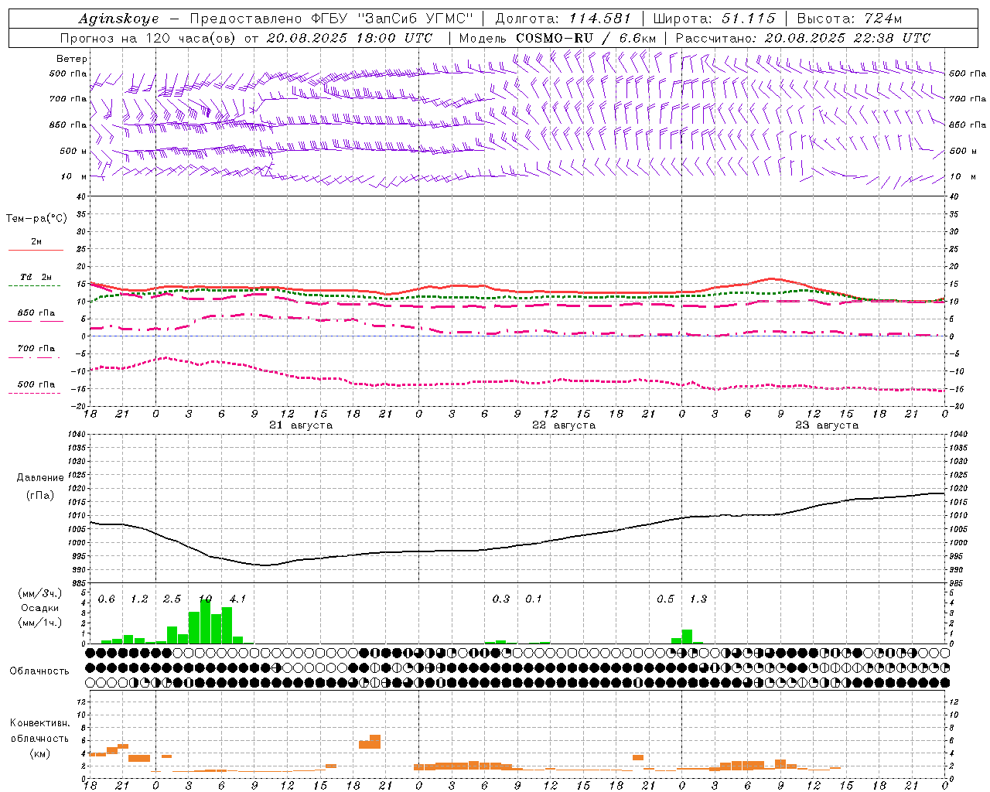
Task: Click the elevation text "Высота: 724м"
Action: point(849,19)
